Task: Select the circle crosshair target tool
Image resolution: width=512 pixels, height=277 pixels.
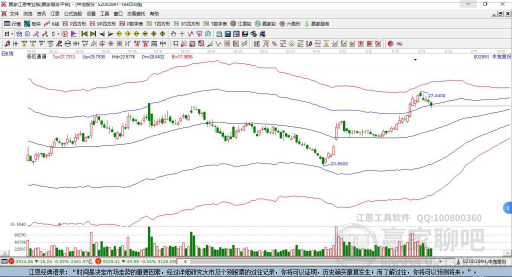Action: pyautogui.click(x=102, y=43)
